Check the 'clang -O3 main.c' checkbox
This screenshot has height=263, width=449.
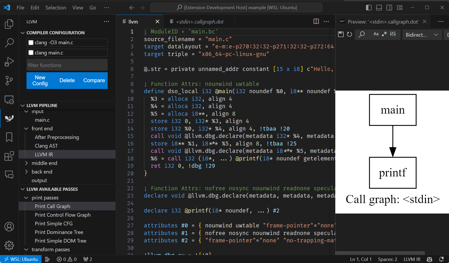pos(31,42)
